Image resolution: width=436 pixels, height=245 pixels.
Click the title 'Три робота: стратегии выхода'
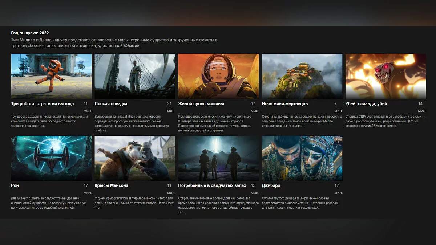point(43,104)
